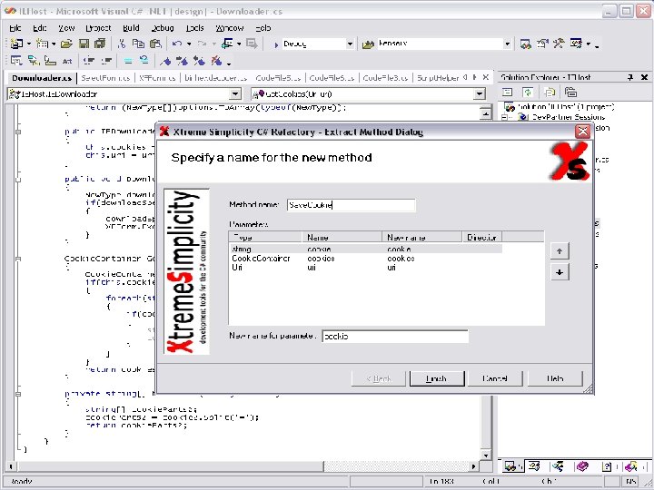Screen dimensions: 654x490
Task: Click the Comment Selection lines icon
Action: [128, 61]
